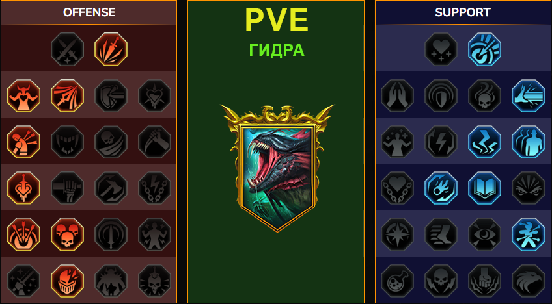Open the OFFENSE mastery tree header

click(89, 12)
